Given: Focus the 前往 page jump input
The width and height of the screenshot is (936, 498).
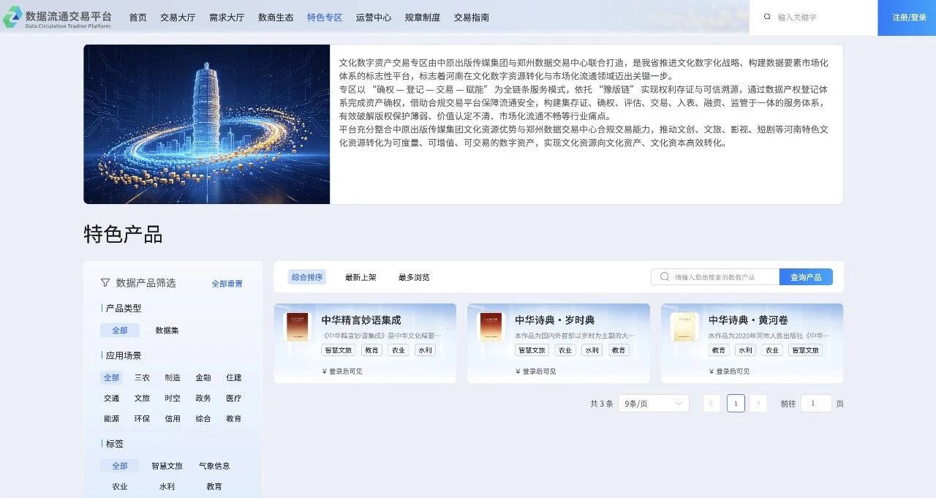Looking at the screenshot, I should coord(816,403).
